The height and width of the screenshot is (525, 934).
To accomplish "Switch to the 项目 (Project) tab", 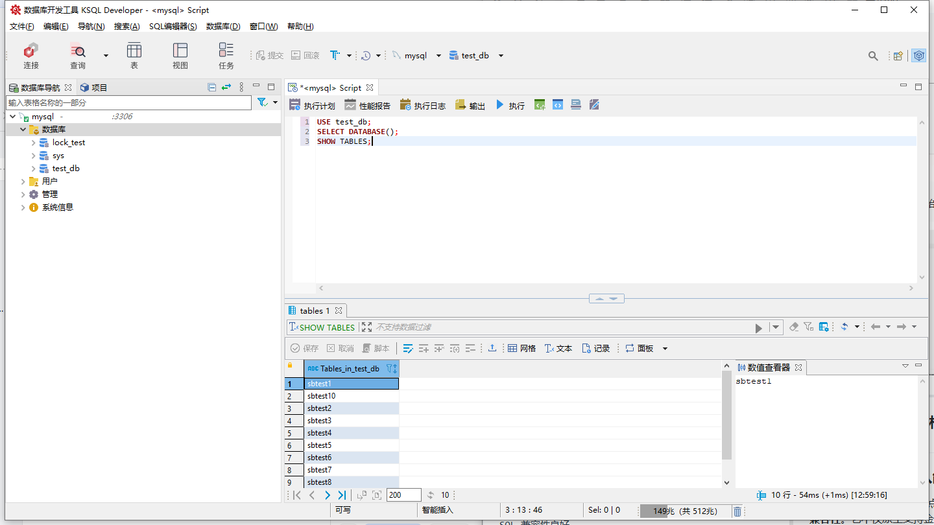I will 93,87.
